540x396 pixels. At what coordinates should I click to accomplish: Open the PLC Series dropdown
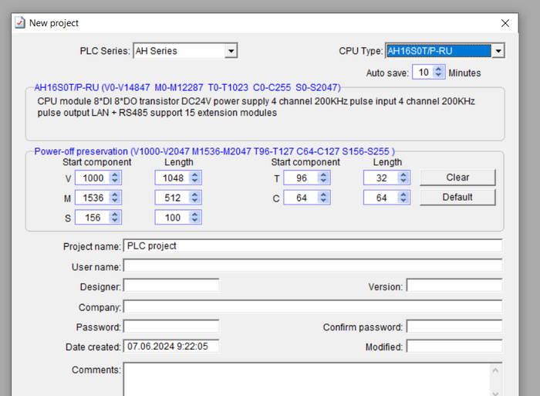231,51
